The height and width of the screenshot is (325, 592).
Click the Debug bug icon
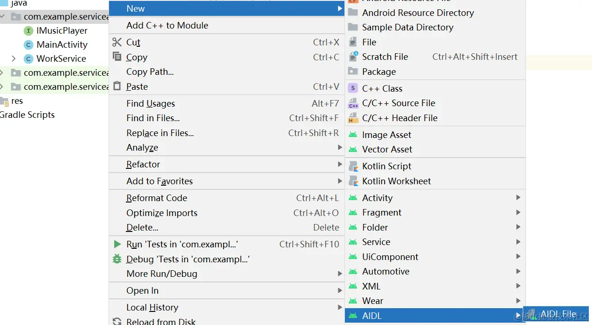tap(117, 259)
